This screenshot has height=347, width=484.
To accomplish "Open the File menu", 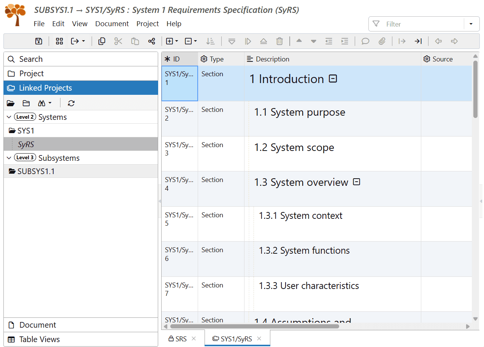I will pyautogui.click(x=39, y=24).
